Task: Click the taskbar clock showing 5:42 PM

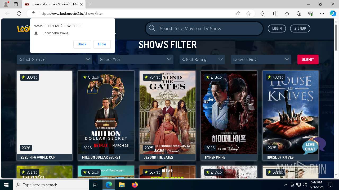Action: 316,185
